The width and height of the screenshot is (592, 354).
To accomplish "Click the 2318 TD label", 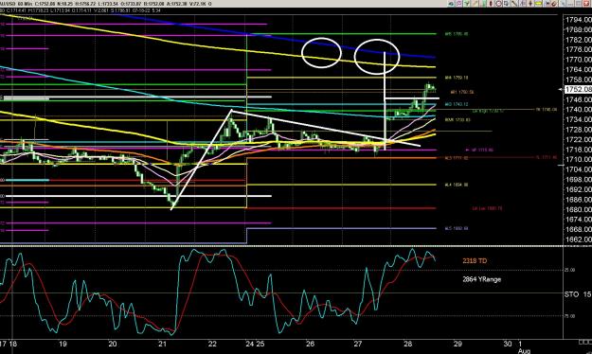I will 475,261.
